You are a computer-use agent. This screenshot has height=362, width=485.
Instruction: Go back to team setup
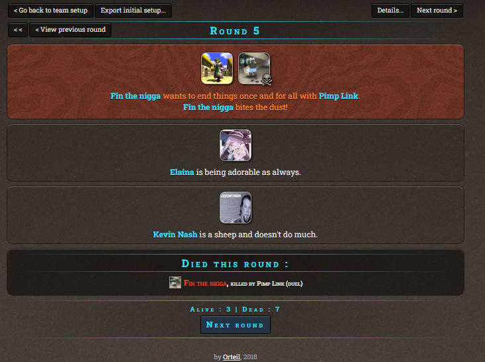[50, 11]
